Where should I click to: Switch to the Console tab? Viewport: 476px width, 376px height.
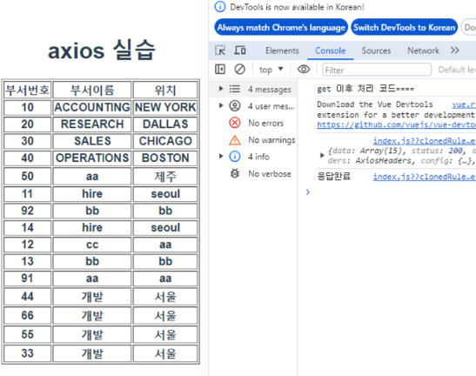point(331,50)
